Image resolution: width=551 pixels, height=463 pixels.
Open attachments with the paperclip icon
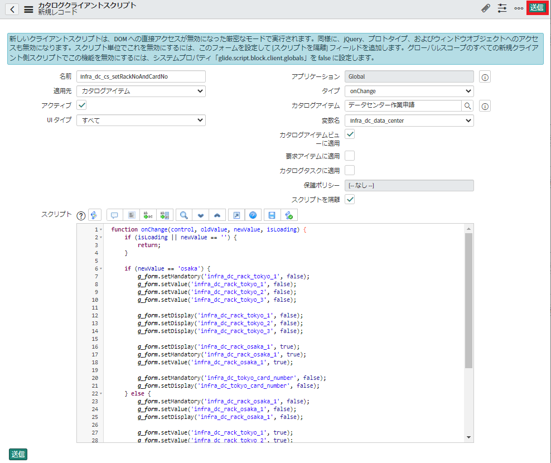(x=486, y=8)
